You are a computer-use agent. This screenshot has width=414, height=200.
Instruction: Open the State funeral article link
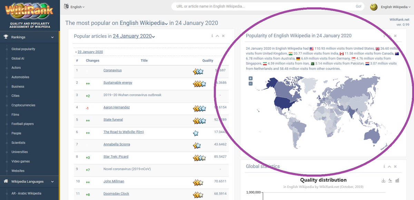(x=113, y=120)
